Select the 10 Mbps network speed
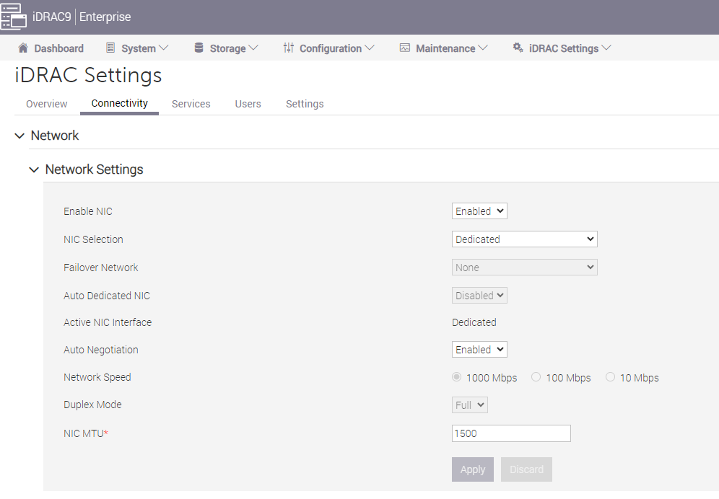The height and width of the screenshot is (499, 719). click(610, 377)
